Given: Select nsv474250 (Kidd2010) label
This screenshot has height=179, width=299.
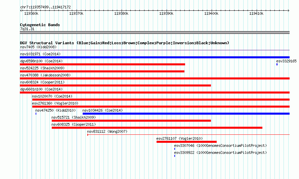Looking at the screenshot, I should coord(55,110).
